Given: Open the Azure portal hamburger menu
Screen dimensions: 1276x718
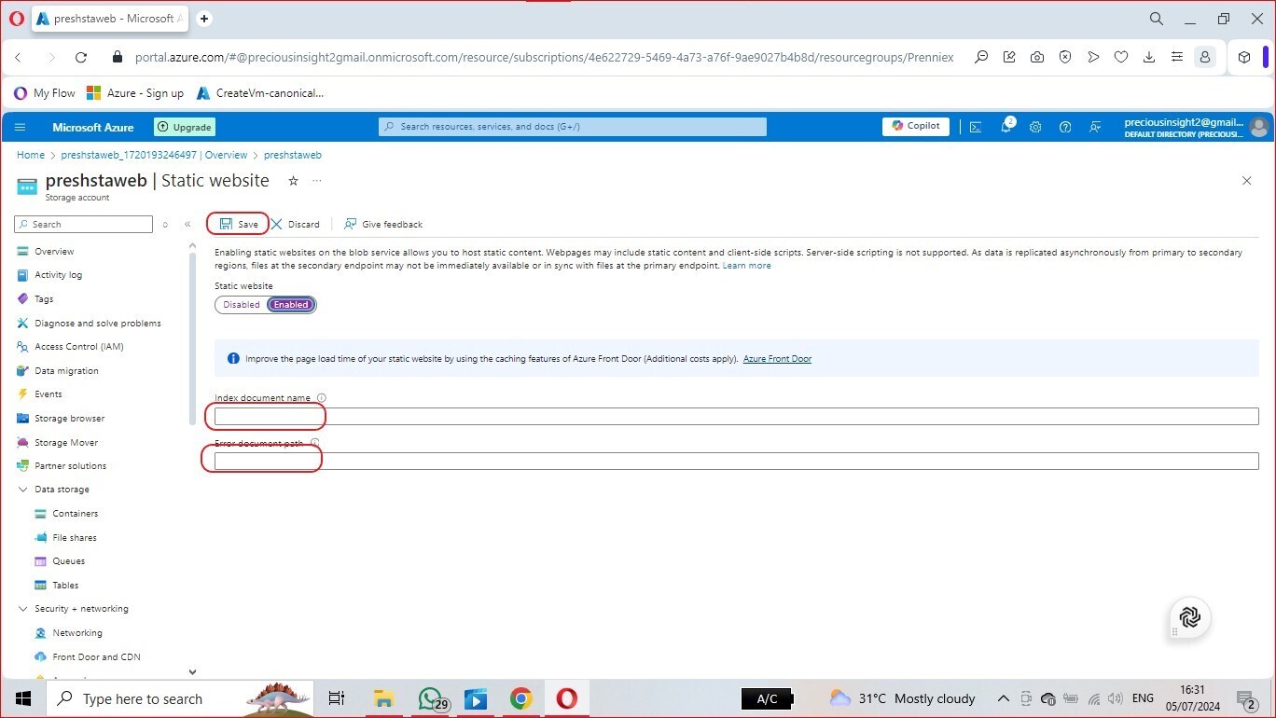Looking at the screenshot, I should pyautogui.click(x=21, y=127).
